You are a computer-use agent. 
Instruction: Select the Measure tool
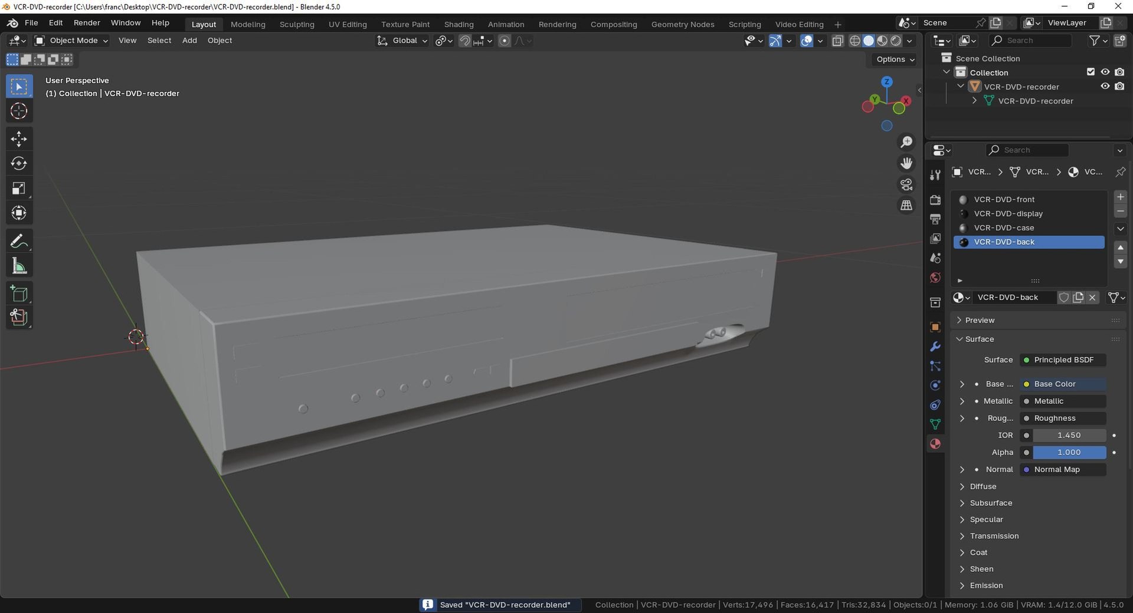tap(19, 266)
